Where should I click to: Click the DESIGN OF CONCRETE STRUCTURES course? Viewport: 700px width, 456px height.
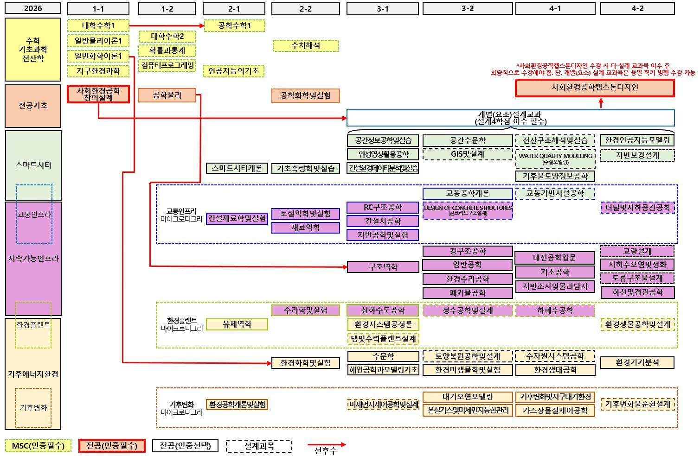coord(468,210)
